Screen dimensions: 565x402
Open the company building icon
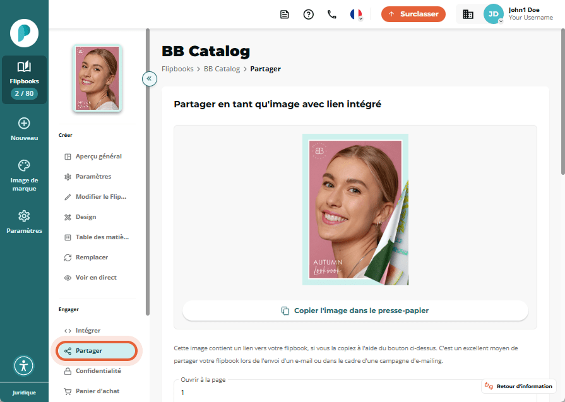coord(468,15)
